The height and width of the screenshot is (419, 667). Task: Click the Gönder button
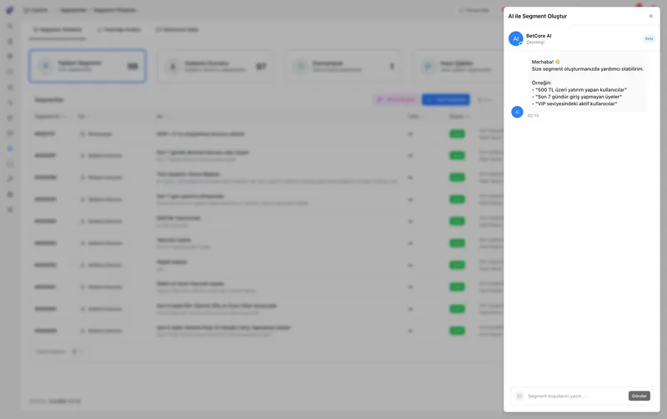click(x=639, y=396)
